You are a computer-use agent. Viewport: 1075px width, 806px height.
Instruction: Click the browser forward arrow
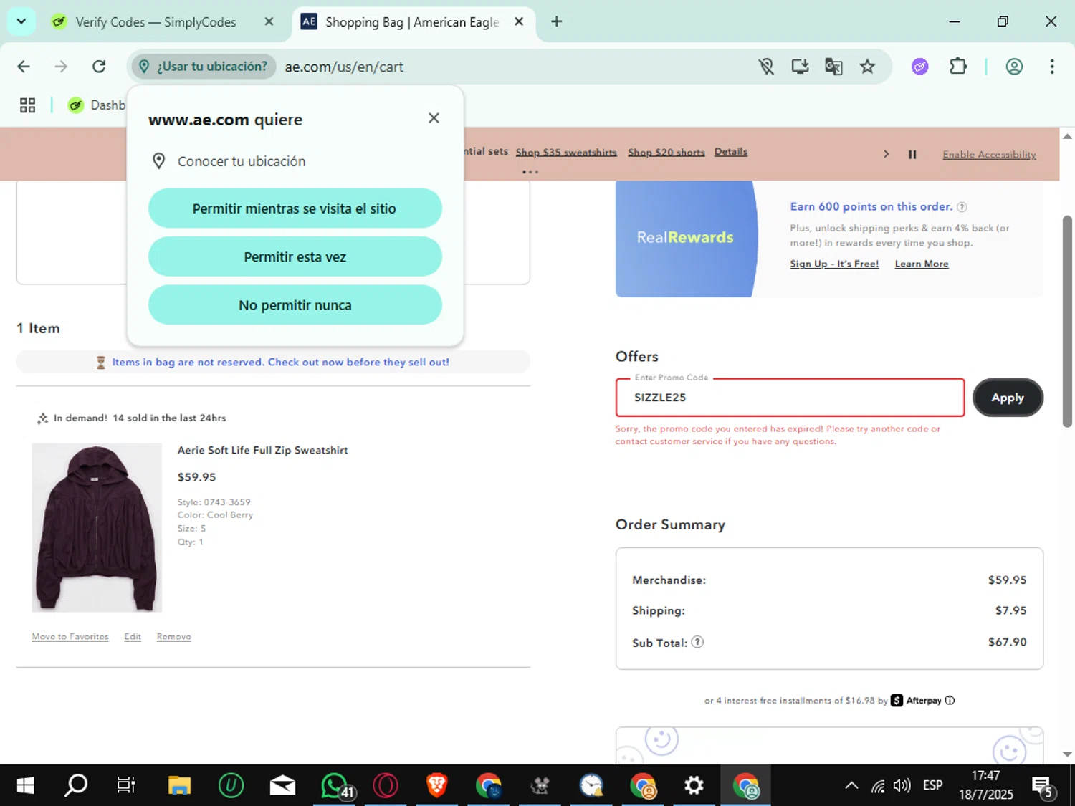click(x=61, y=67)
